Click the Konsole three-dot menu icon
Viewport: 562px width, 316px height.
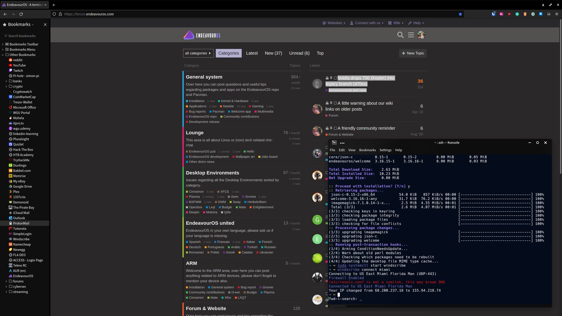(x=342, y=143)
